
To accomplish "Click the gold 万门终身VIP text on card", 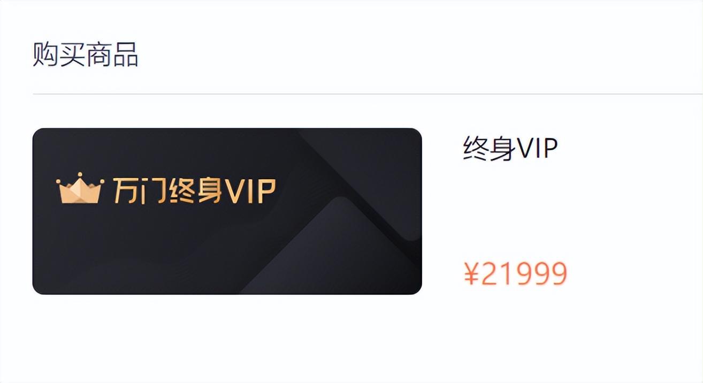I will pos(195,189).
